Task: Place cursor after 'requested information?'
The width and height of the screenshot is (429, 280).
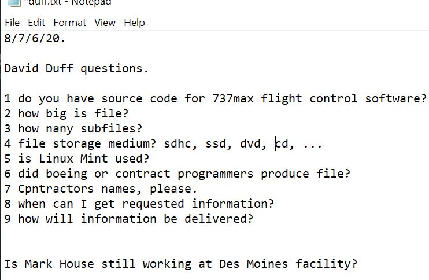Action: (275, 204)
